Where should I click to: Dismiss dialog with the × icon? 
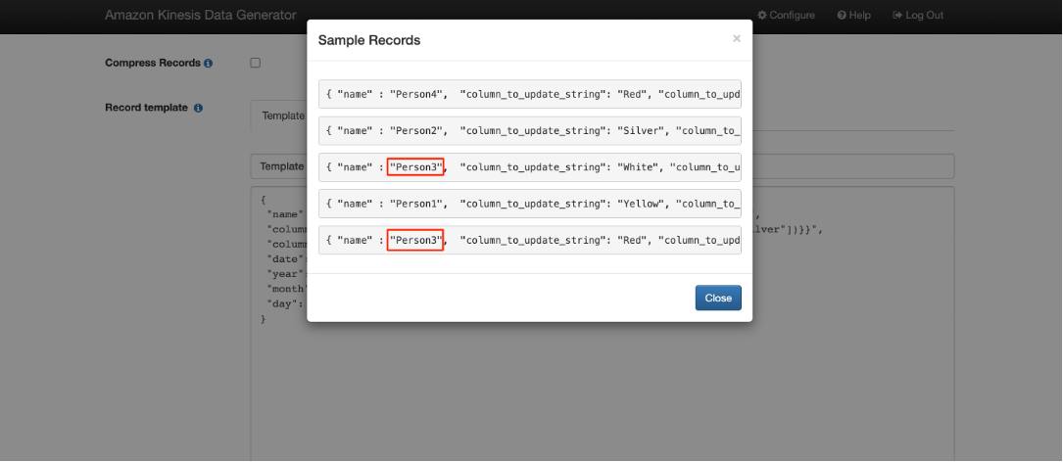point(736,39)
